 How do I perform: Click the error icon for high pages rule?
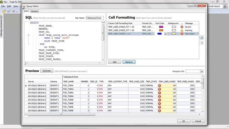tap(182, 34)
